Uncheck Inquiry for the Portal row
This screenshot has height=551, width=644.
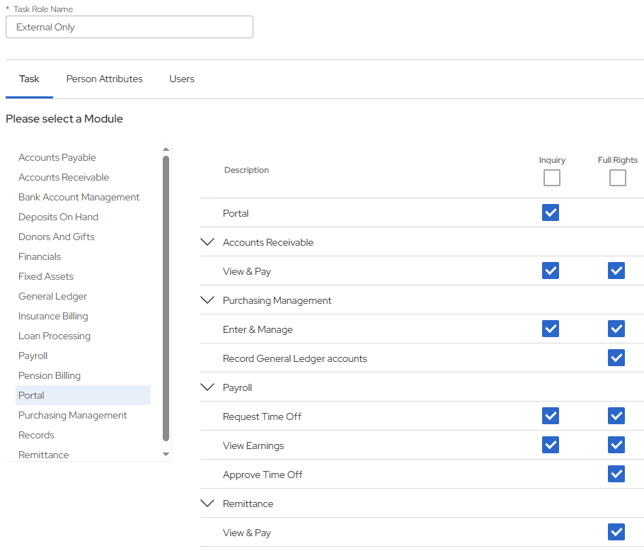pos(551,212)
